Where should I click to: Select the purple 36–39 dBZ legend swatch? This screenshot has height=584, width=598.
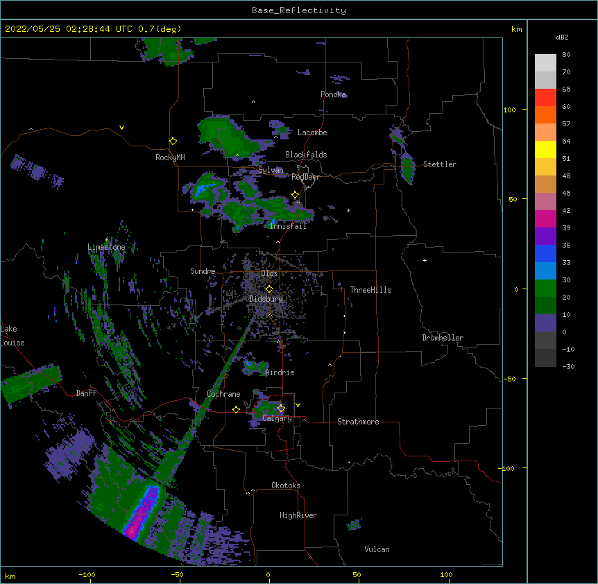pos(545,237)
